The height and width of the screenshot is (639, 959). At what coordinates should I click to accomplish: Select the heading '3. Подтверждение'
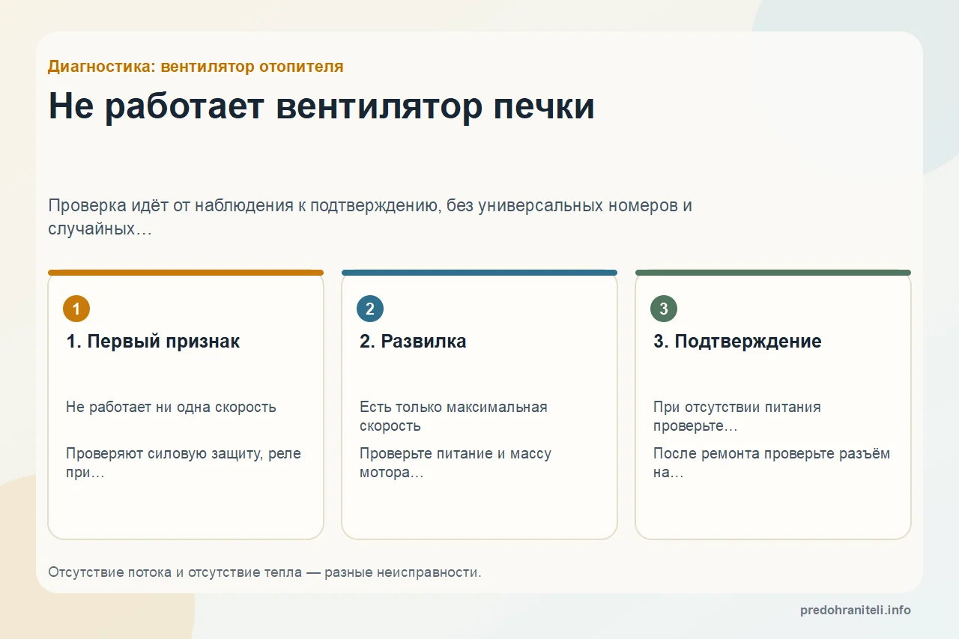[x=737, y=342]
